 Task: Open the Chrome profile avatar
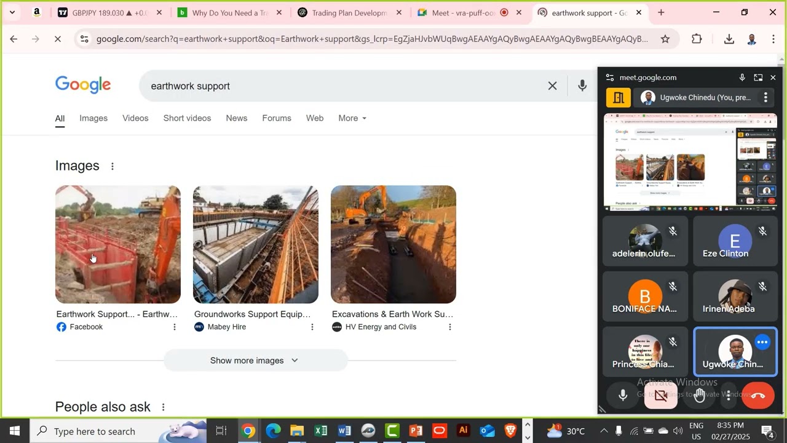[751, 39]
